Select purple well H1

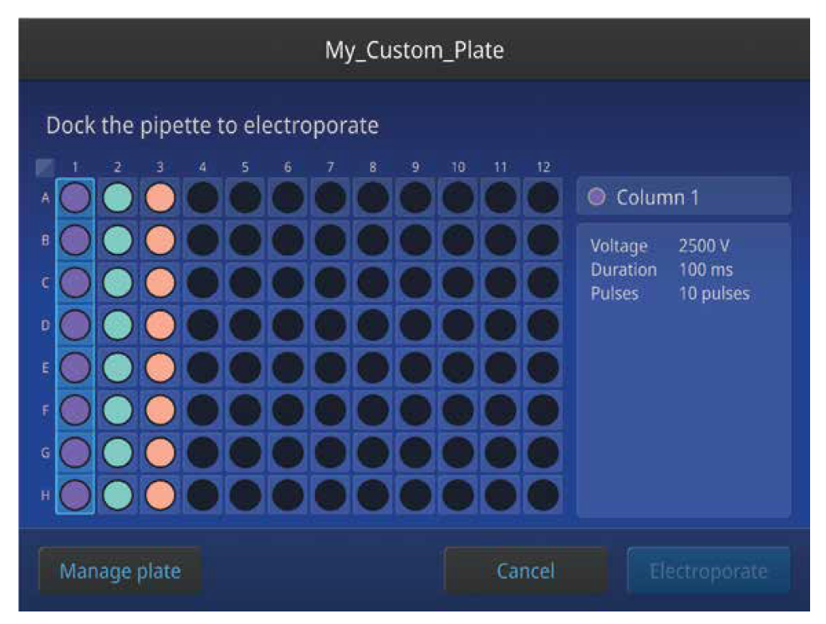[x=75, y=495]
